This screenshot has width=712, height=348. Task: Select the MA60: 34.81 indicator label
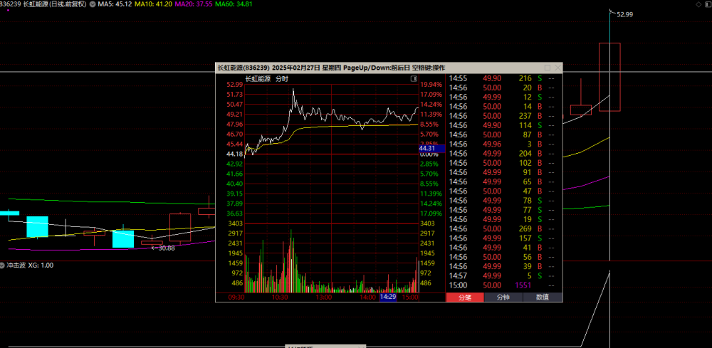(234, 4)
